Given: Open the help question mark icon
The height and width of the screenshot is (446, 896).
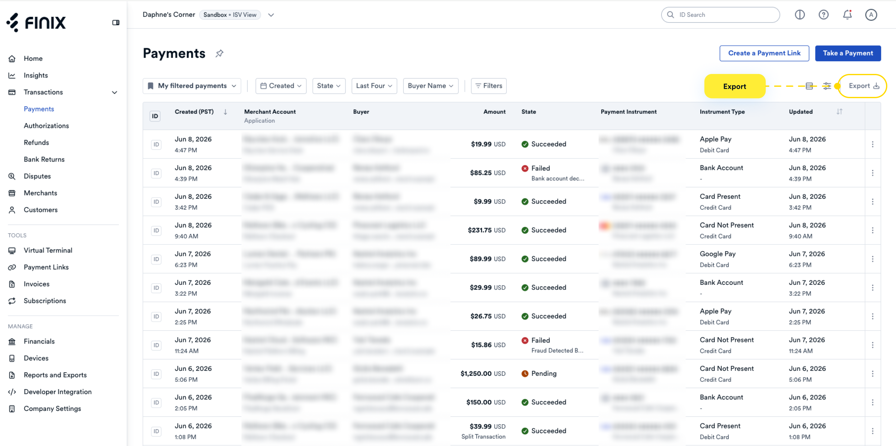Looking at the screenshot, I should click(823, 15).
